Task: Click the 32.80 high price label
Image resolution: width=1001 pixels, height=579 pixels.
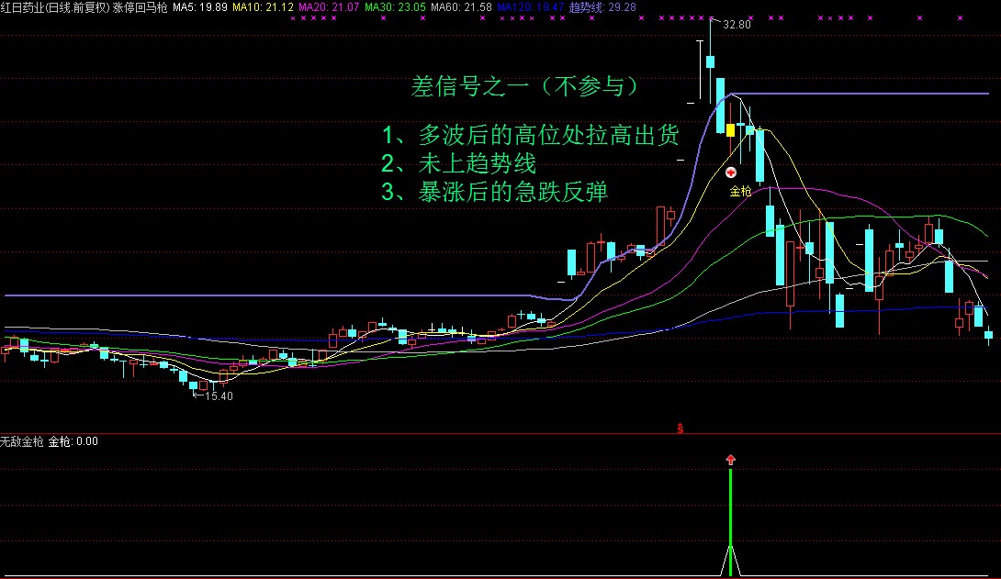Action: point(737,25)
